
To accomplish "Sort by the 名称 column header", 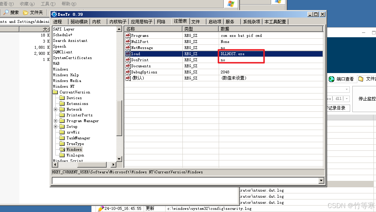I will [153, 29].
